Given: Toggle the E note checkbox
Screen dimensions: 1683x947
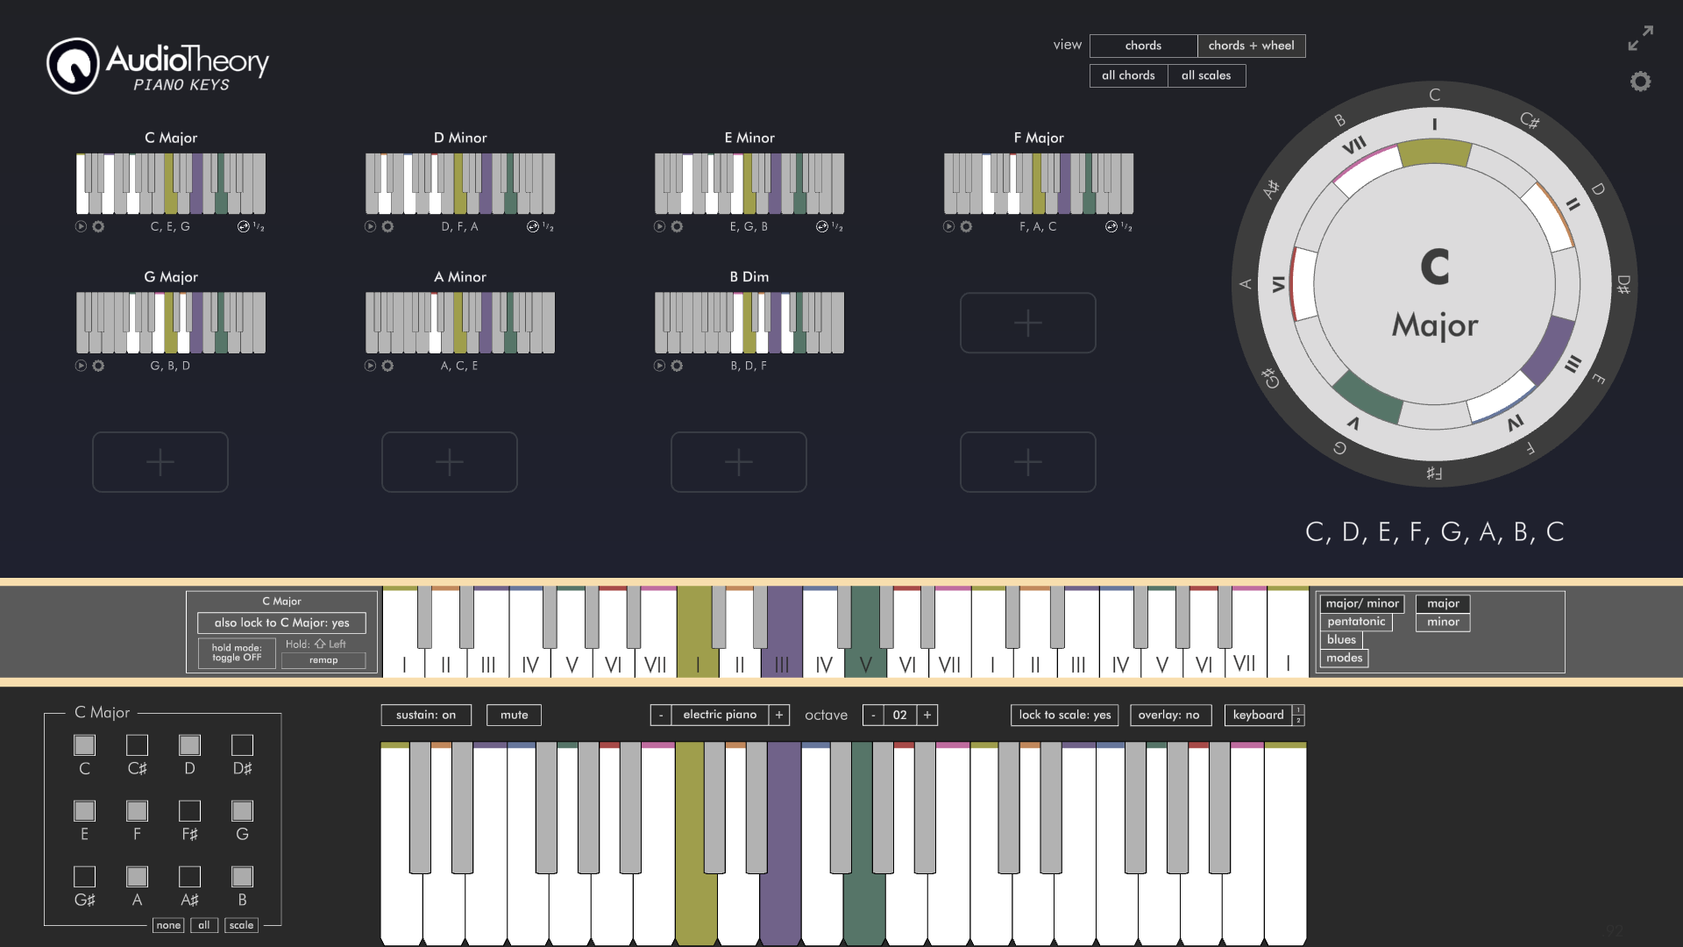Looking at the screenshot, I should (84, 810).
